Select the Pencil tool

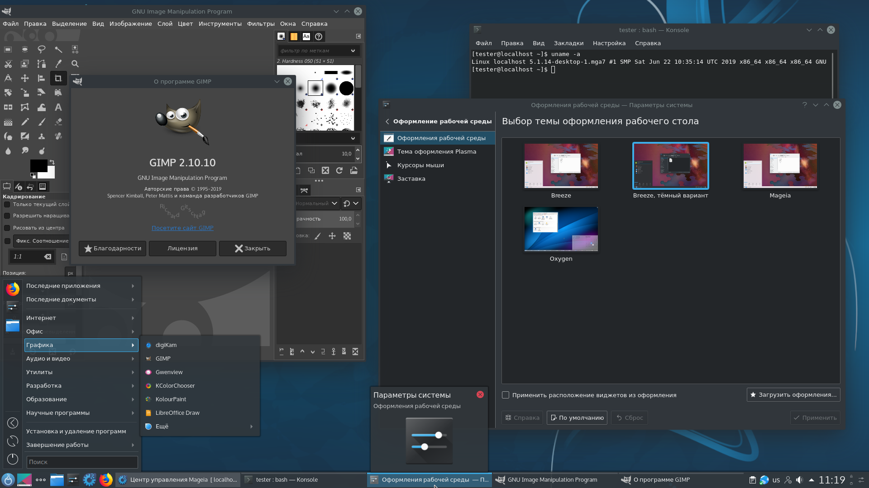pyautogui.click(x=25, y=122)
